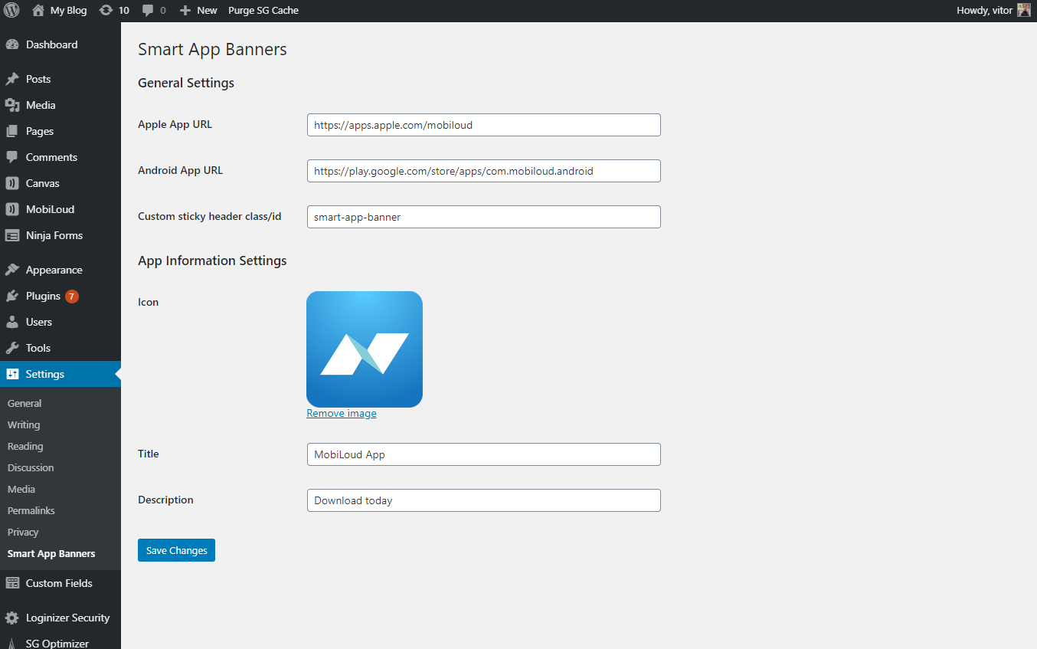Focus the Custom sticky header class/id field
Screen dimensions: 1037x649
coord(484,217)
